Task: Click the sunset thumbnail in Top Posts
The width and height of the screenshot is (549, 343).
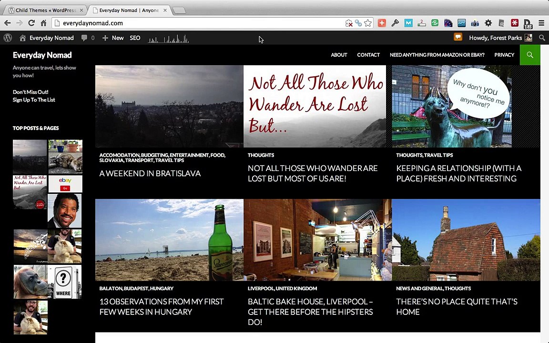Action: point(30,246)
